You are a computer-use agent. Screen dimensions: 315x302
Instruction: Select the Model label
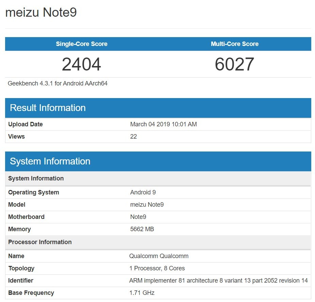tap(17, 205)
